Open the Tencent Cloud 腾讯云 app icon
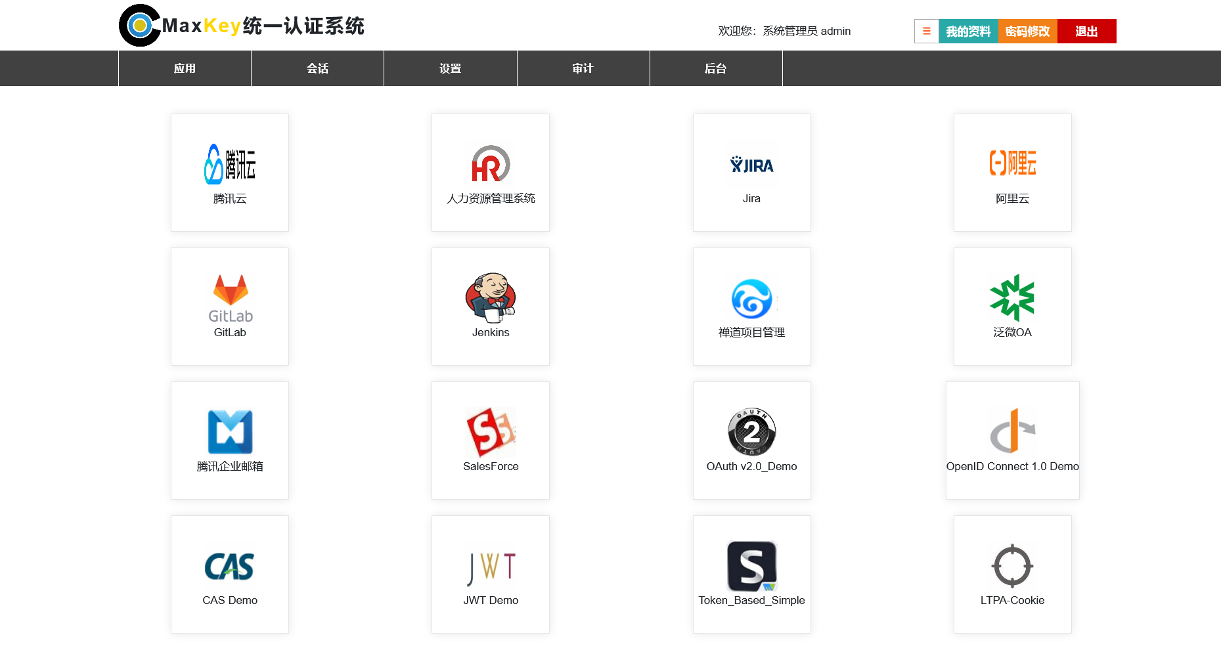This screenshot has width=1221, height=648. (x=230, y=164)
